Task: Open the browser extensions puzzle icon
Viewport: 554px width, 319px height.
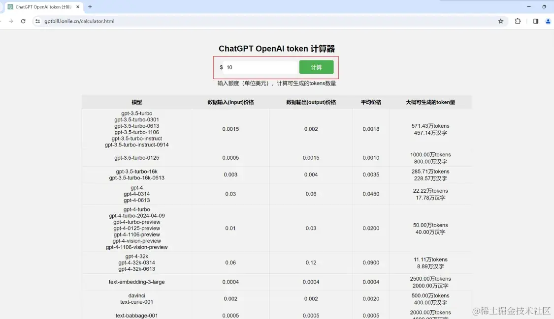Action: click(518, 21)
